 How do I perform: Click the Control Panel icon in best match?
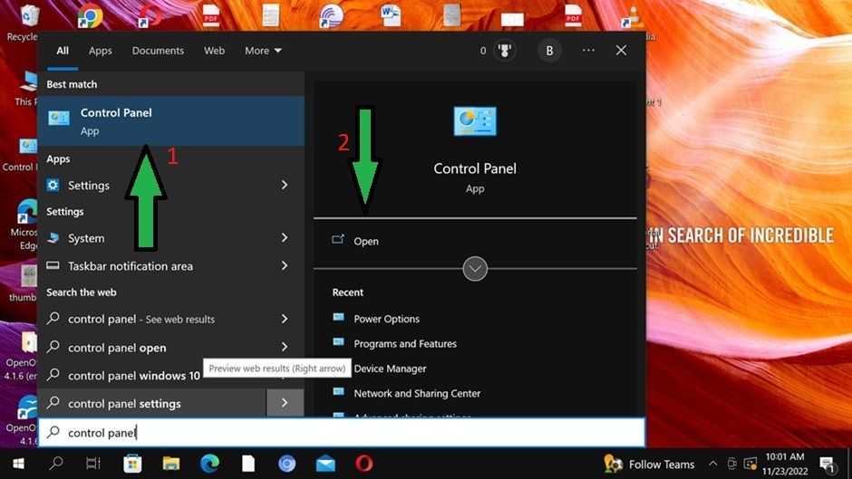point(58,118)
